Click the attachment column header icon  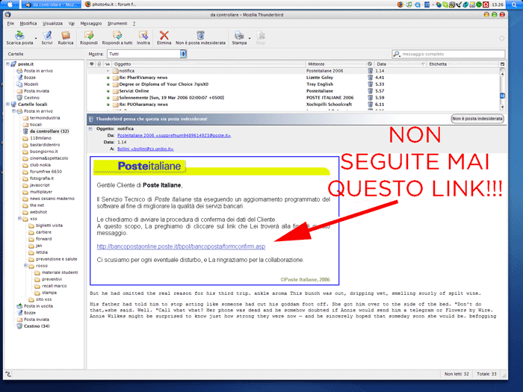pos(99,63)
